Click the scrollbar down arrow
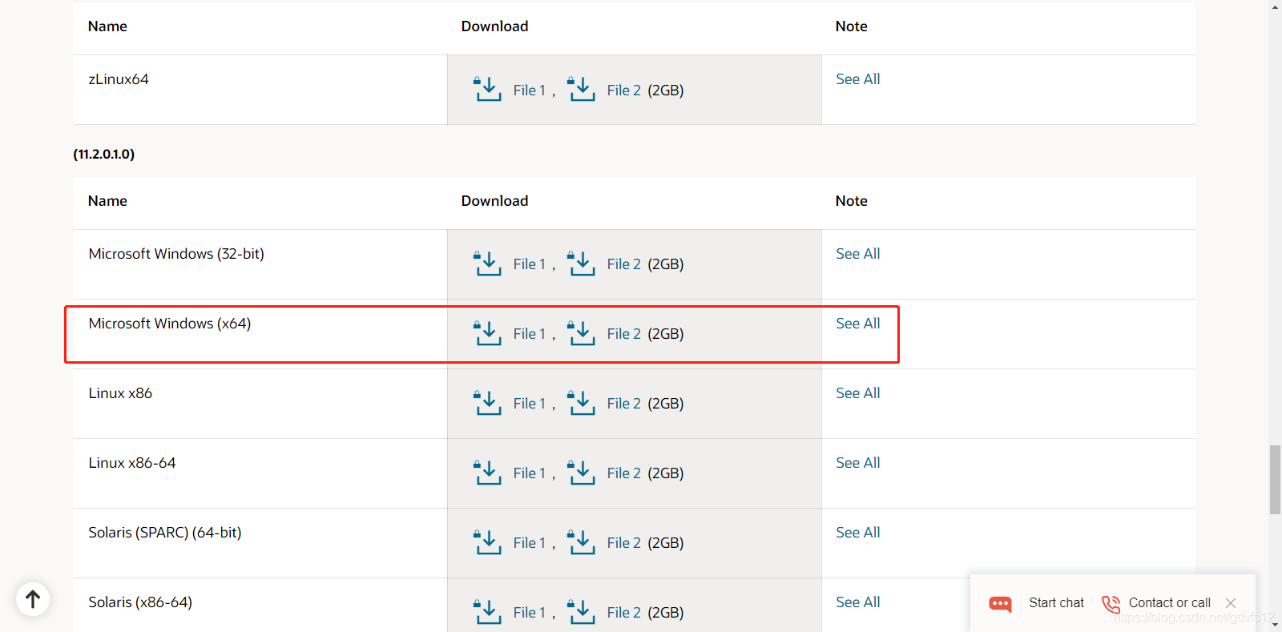The image size is (1282, 632). coord(1275,625)
